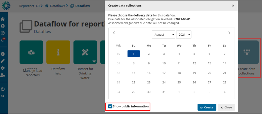Click the power logout icon in sidebar
Screen dimensions: 262x114
[x=3, y=89]
